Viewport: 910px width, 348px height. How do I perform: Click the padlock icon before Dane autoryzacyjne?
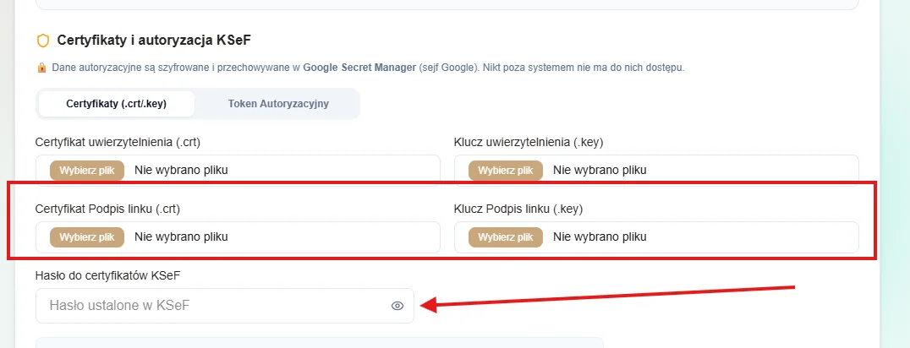[x=41, y=68]
